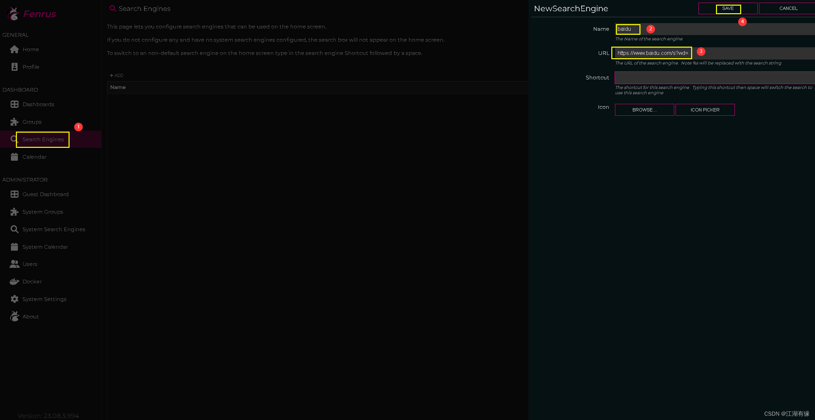
Task: Click the Dashboards grid icon
Action: [x=14, y=104]
